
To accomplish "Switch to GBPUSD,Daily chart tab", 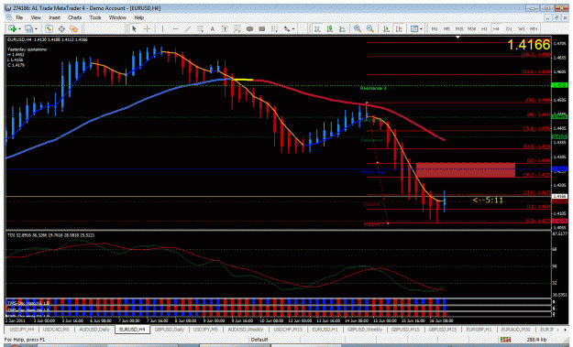I will tap(170, 329).
